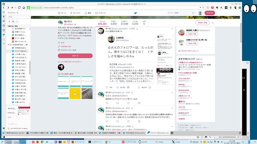Collapse the bookmark folder tree arrow
The height and width of the screenshot is (144, 257).
pos(8,44)
